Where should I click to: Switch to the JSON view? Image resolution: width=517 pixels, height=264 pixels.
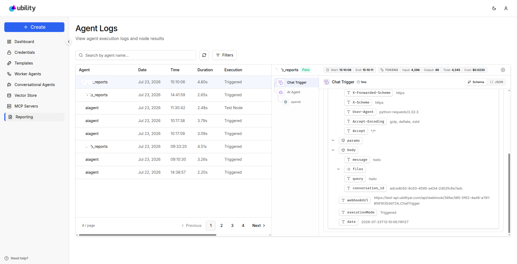[x=497, y=82]
